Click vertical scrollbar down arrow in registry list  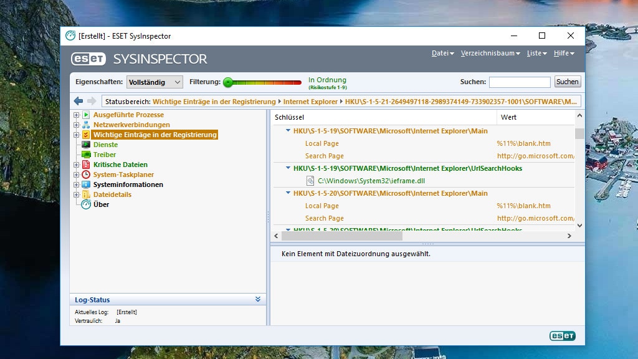pyautogui.click(x=579, y=225)
